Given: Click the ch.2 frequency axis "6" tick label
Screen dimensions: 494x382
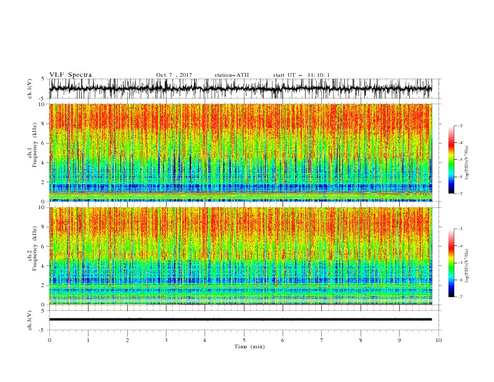Looking at the screenshot, I should pos(44,247).
